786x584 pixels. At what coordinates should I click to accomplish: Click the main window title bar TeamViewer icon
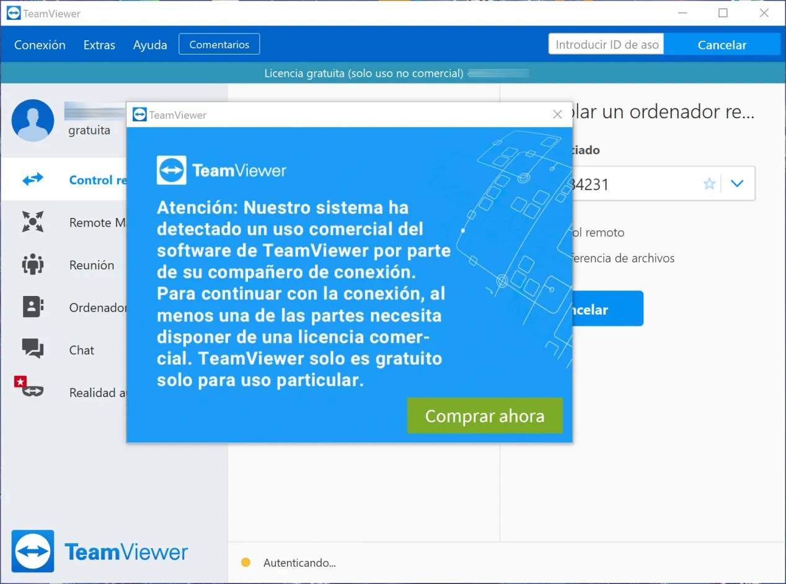coord(14,13)
